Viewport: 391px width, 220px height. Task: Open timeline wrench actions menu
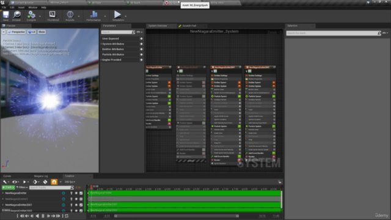(5, 182)
